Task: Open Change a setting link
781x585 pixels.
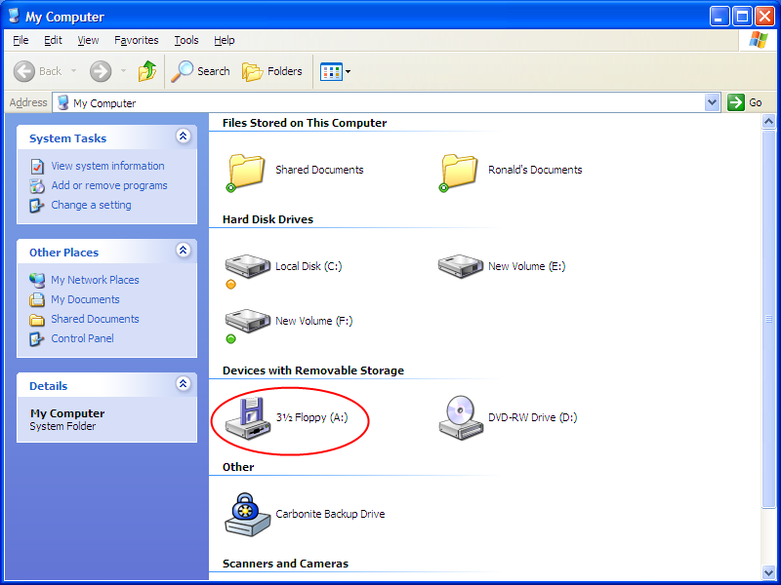Action: click(91, 205)
